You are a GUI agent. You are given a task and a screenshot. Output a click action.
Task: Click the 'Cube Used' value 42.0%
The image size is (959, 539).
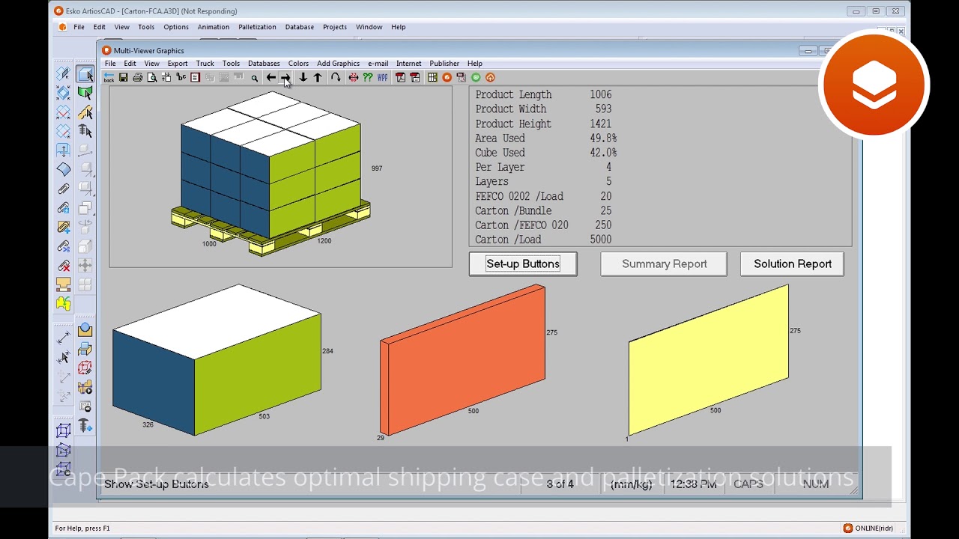tap(603, 153)
